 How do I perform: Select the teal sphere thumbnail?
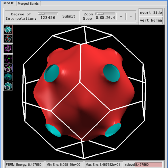point(8,77)
